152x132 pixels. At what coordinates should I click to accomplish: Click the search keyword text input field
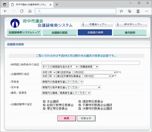[x=91, y=63]
